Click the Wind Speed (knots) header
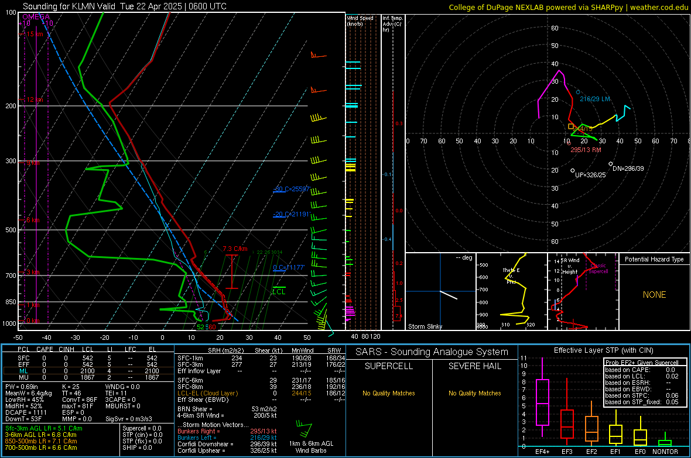Viewport: 691px width, 458px height. coord(360,20)
